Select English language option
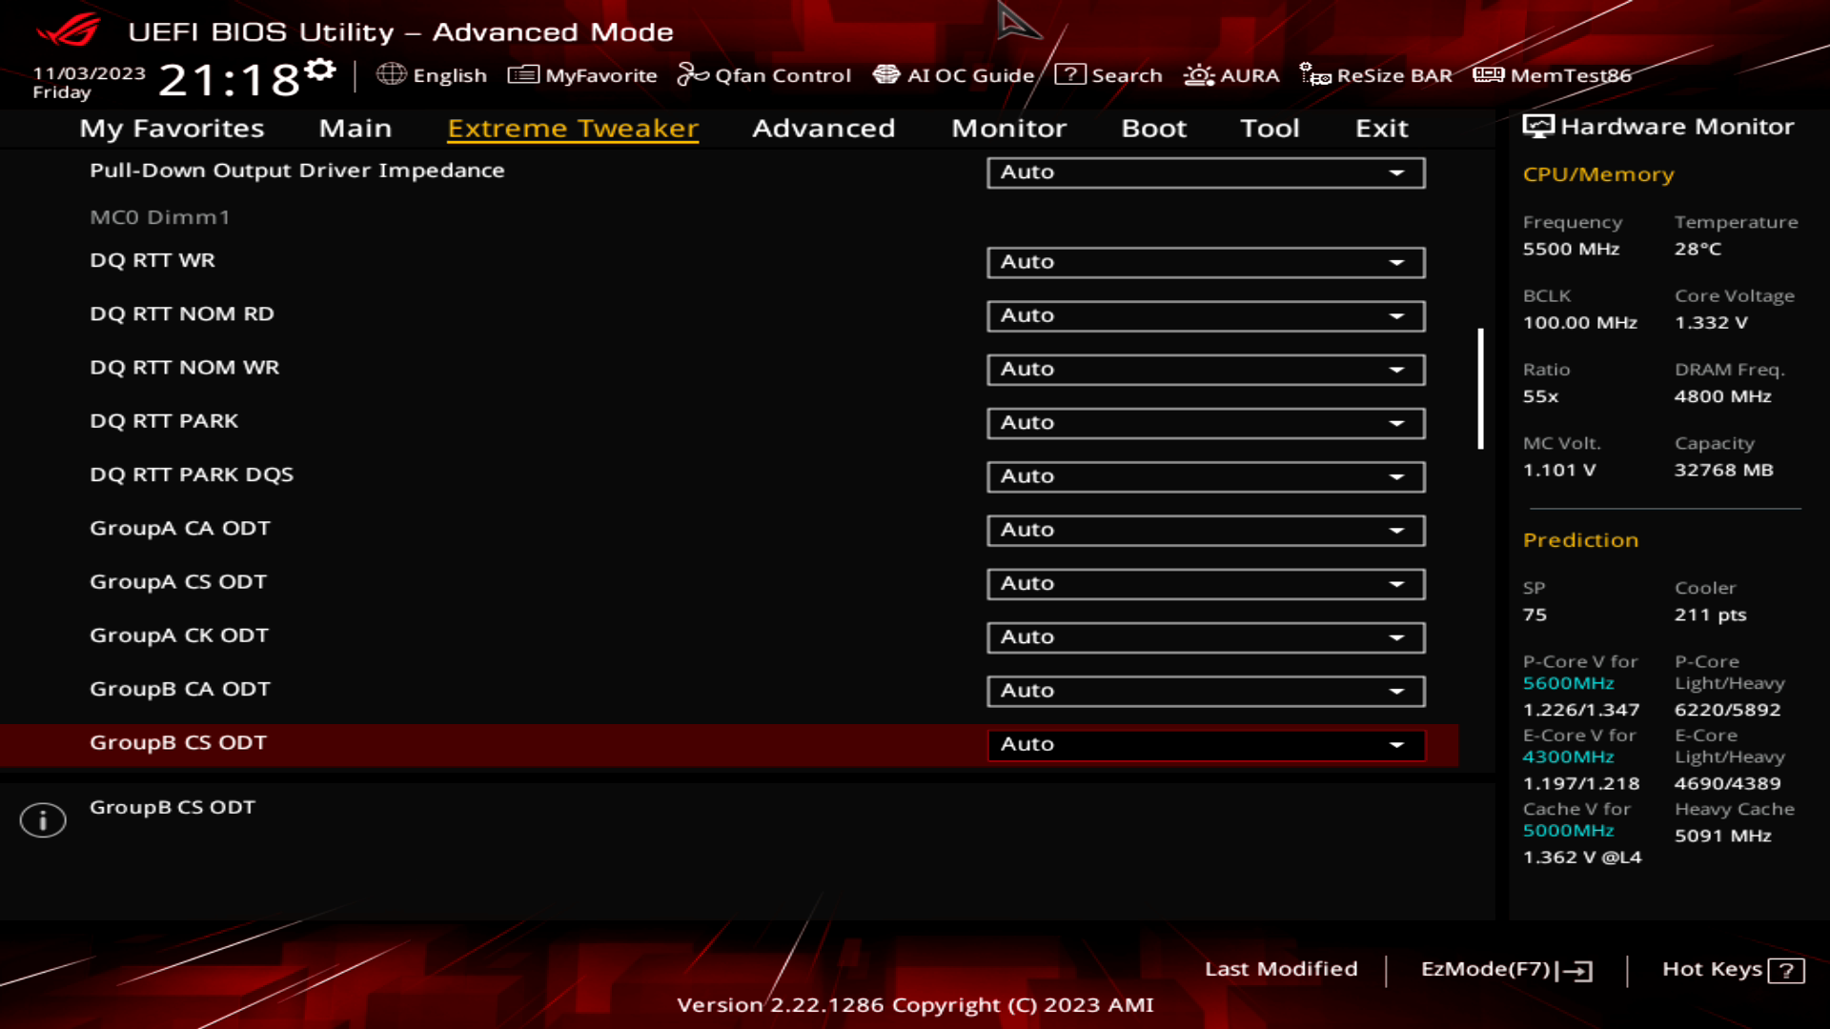The width and height of the screenshot is (1830, 1029). 433,75
